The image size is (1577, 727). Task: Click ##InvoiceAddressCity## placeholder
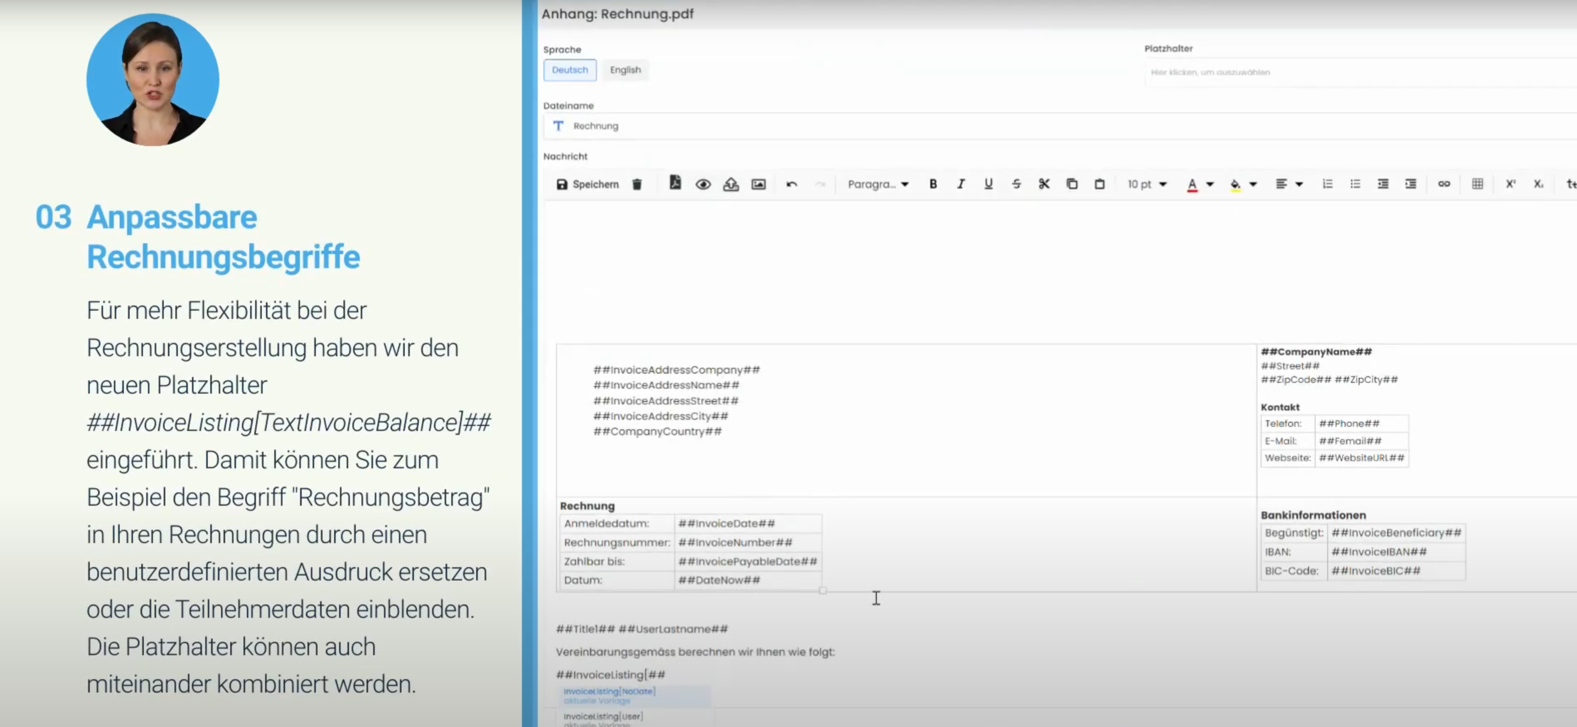[x=660, y=416]
